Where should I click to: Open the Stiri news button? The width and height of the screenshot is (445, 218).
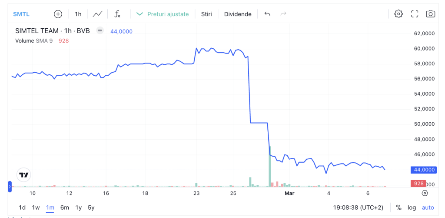(206, 14)
